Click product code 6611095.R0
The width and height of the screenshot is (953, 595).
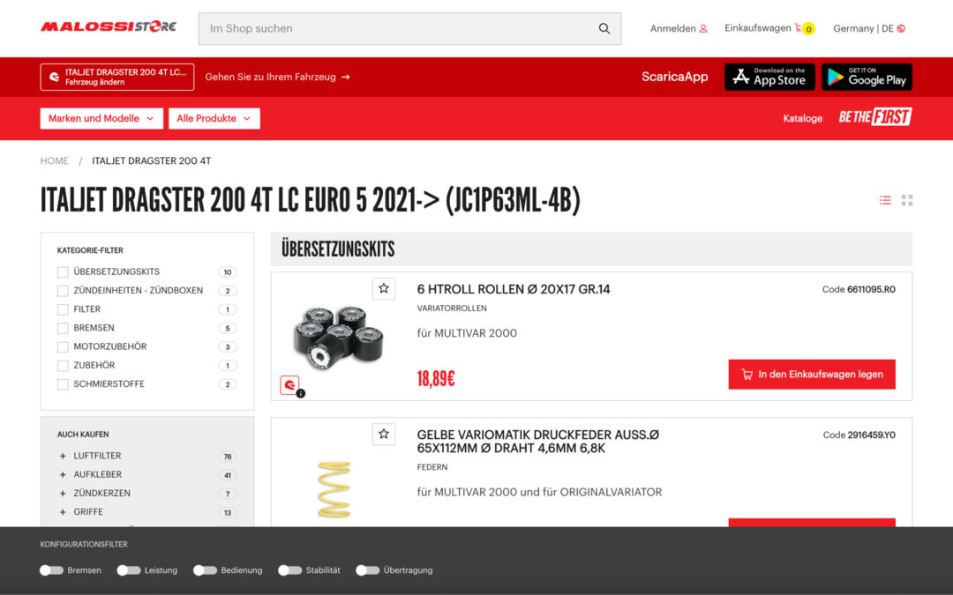click(x=871, y=290)
